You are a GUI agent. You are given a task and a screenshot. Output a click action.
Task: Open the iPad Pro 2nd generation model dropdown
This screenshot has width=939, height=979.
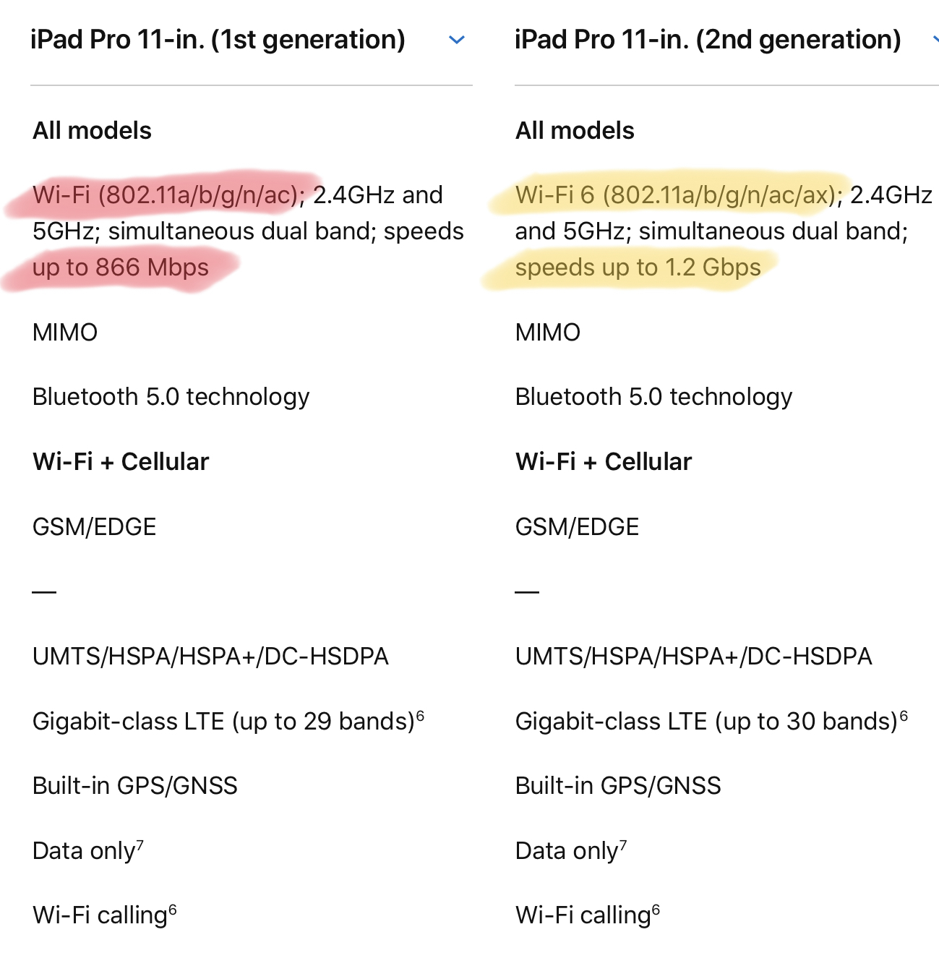tap(726, 40)
